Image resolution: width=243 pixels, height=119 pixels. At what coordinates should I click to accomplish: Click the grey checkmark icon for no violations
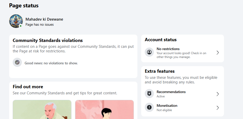point(17,62)
